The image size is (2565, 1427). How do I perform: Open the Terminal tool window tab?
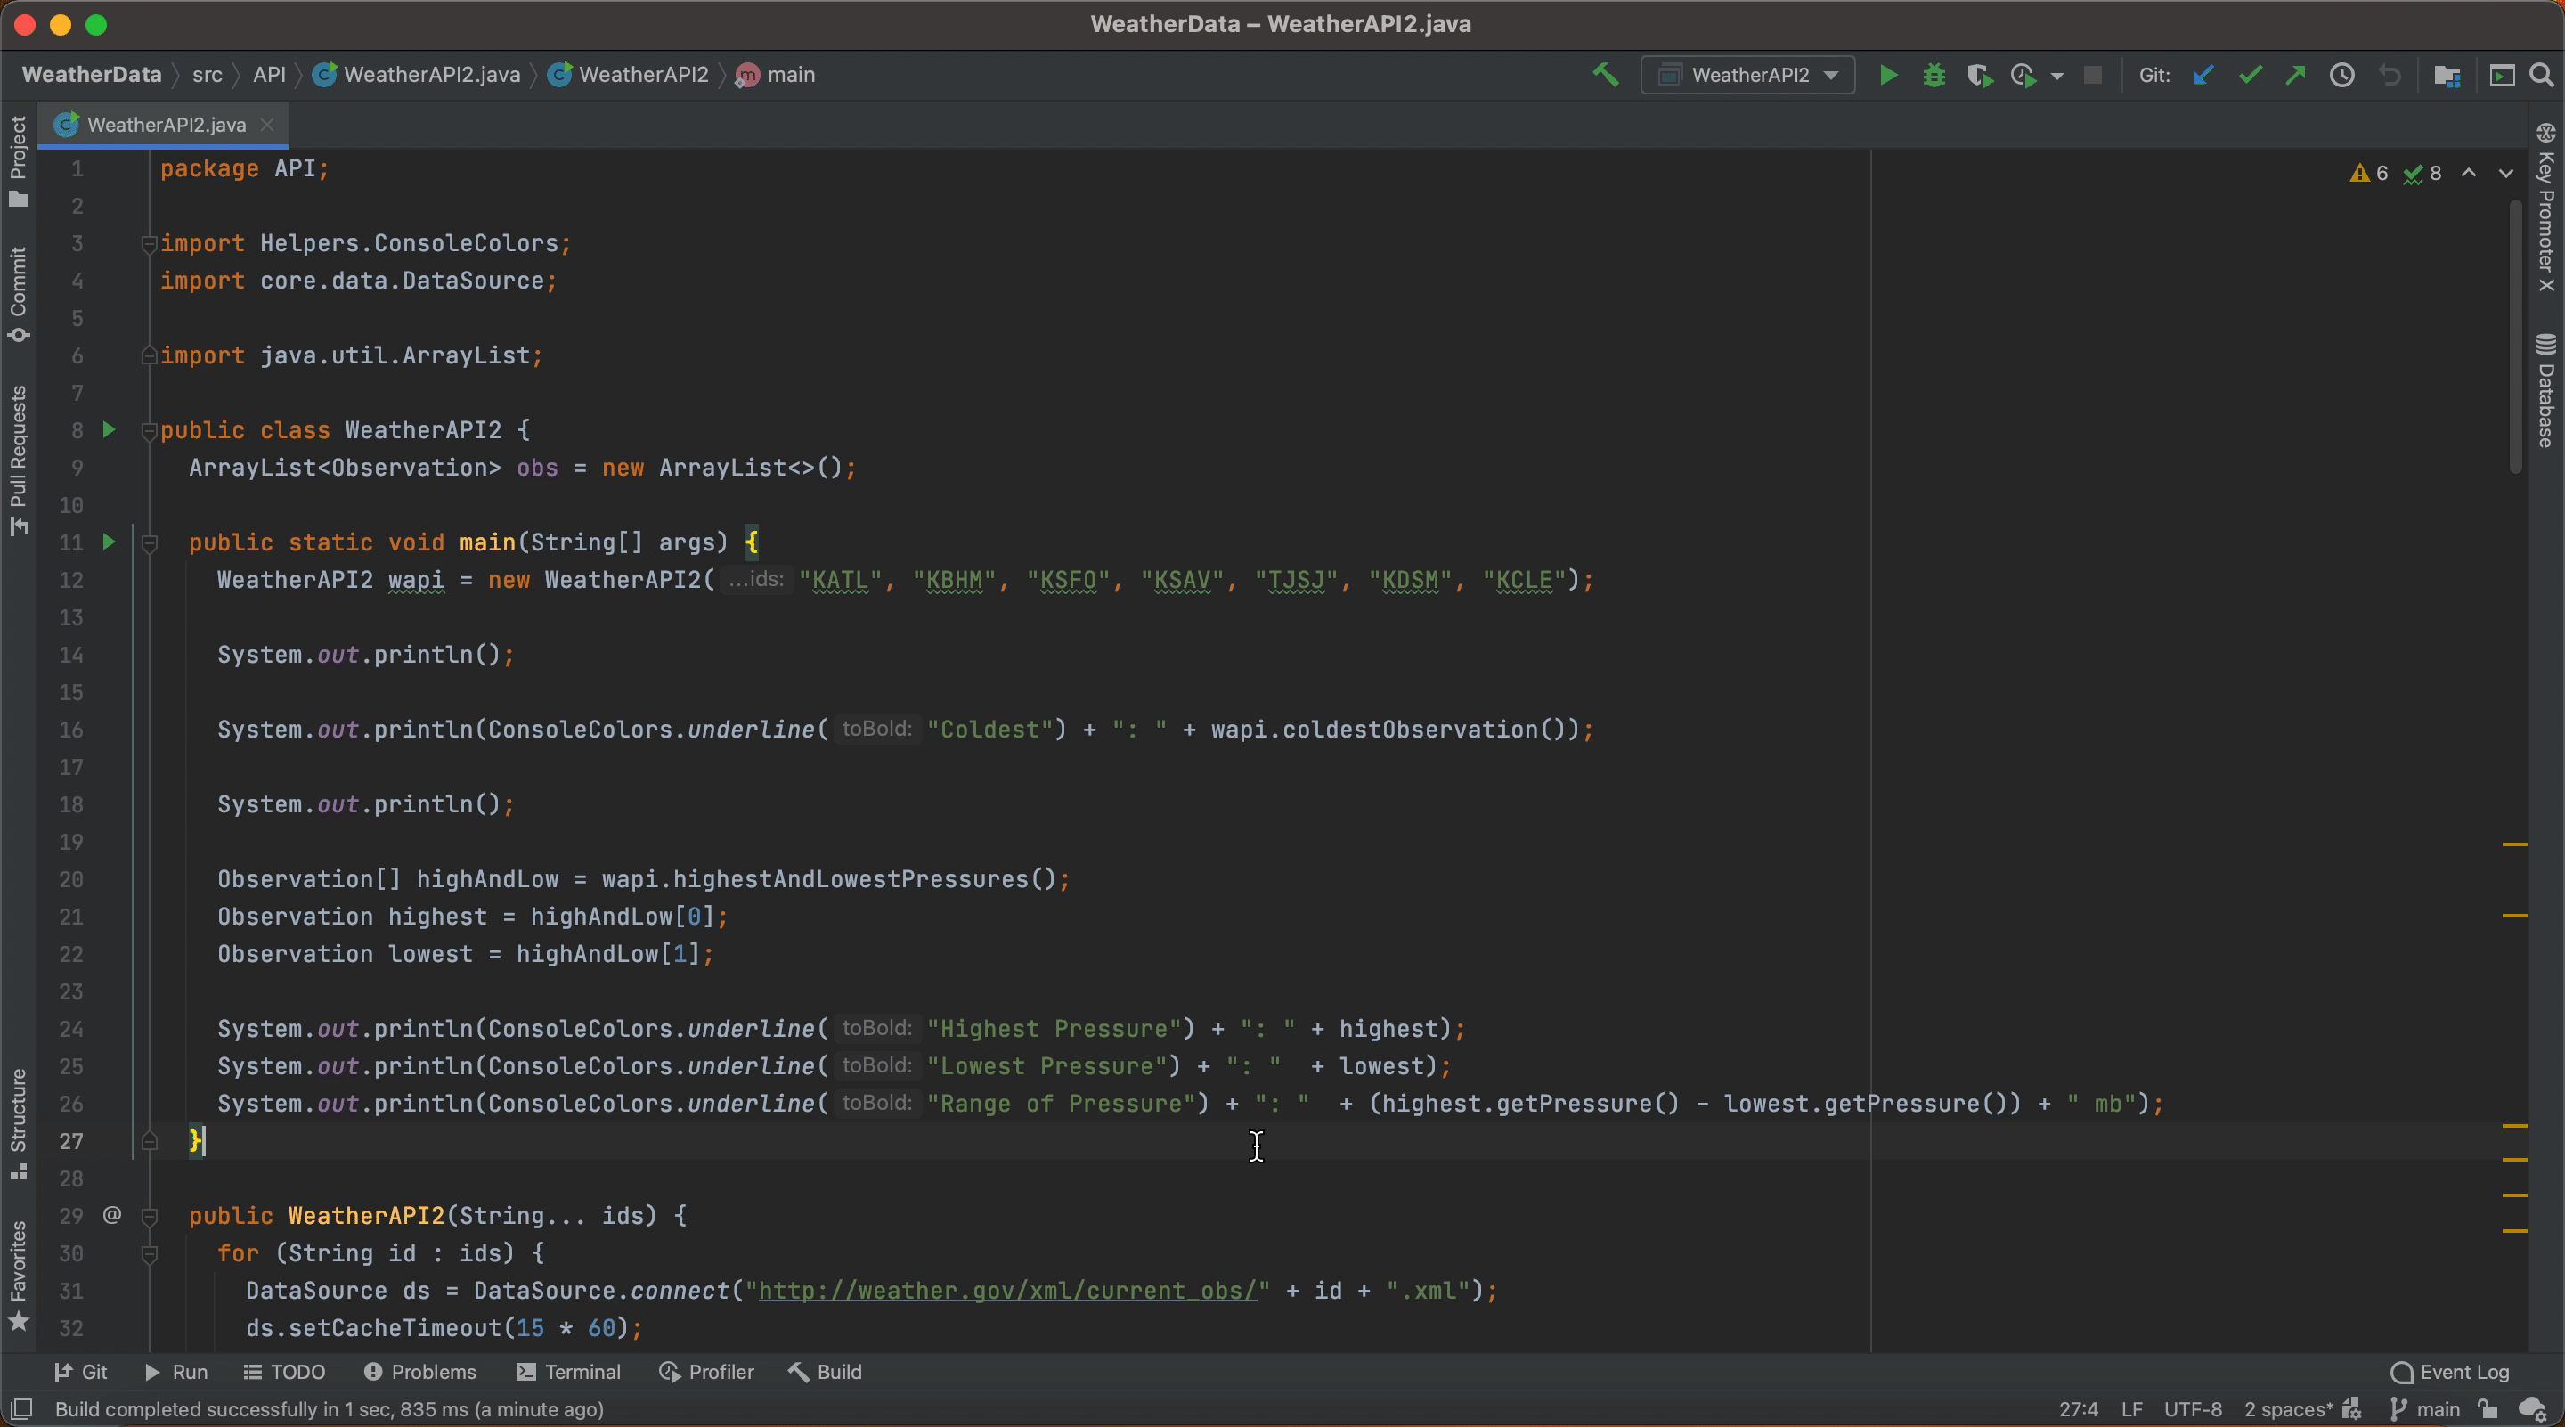568,1371
